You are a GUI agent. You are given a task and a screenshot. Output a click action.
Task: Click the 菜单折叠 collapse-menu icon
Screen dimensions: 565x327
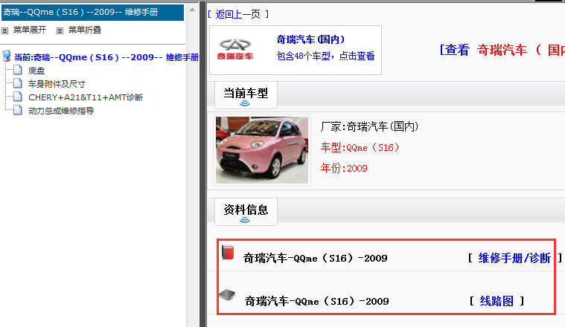(x=60, y=31)
